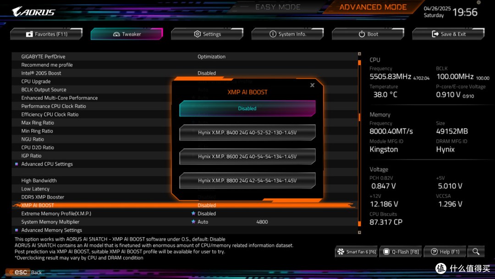
Task: Select Recommend me profile row
Action: pos(185,64)
